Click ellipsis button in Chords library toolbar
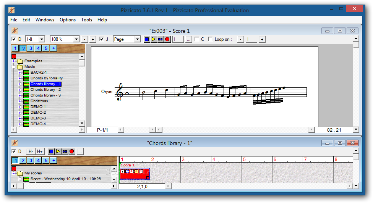Viewport: 373px width, 203px height. [80, 151]
